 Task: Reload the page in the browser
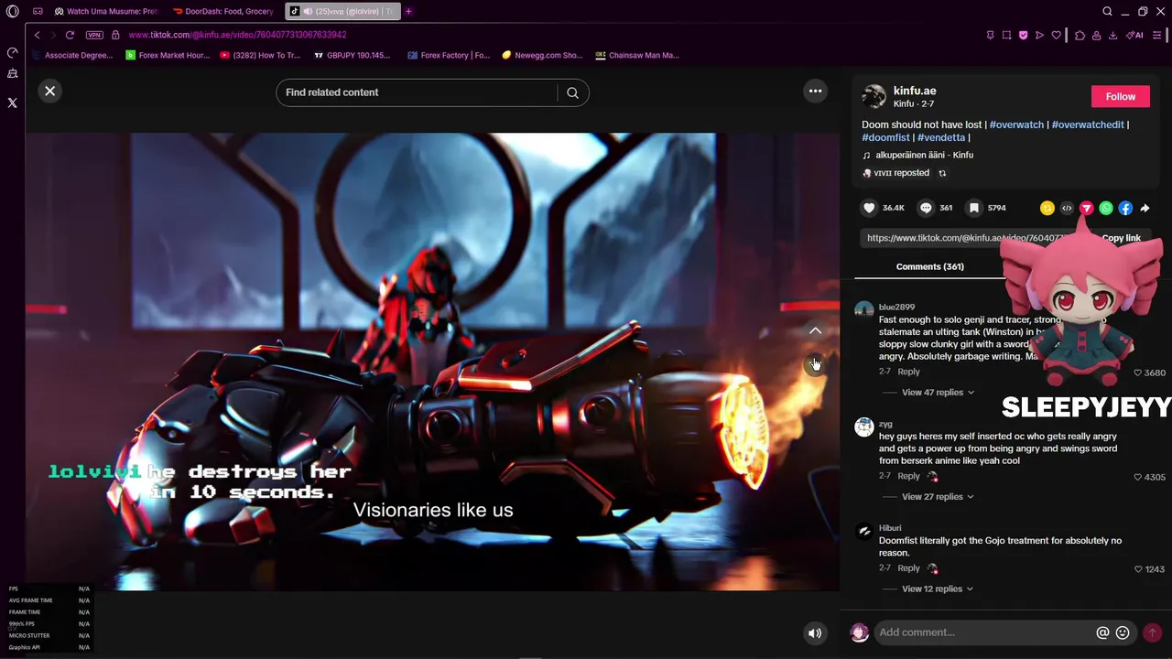[70, 35]
